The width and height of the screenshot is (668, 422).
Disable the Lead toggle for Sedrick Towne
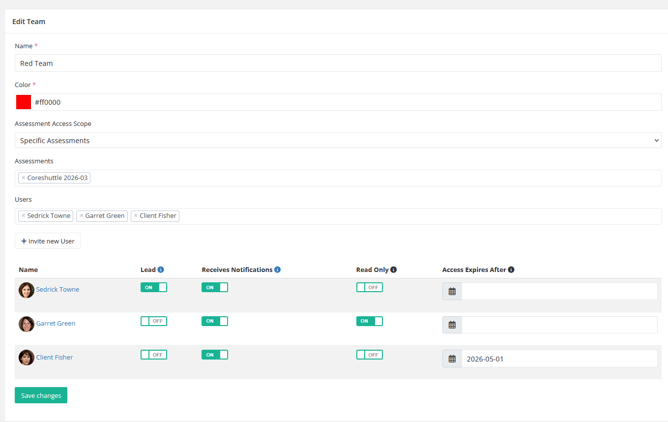[x=153, y=287]
